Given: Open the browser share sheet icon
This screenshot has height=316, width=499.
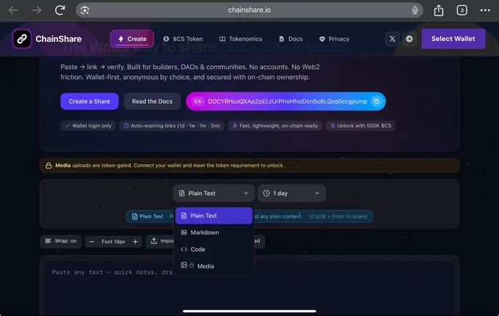Looking at the screenshot, I should (x=439, y=10).
